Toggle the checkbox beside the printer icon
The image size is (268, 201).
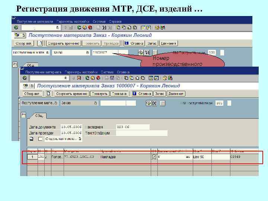coord(40,139)
